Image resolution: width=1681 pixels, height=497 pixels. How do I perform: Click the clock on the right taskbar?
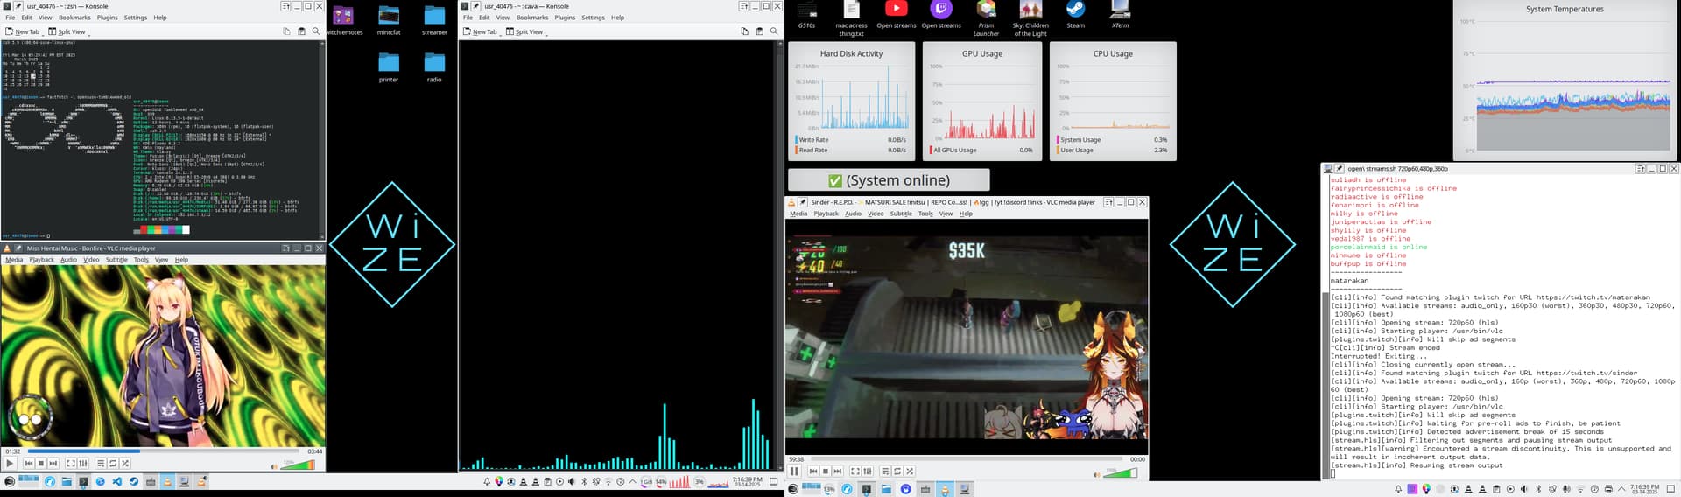(1644, 489)
